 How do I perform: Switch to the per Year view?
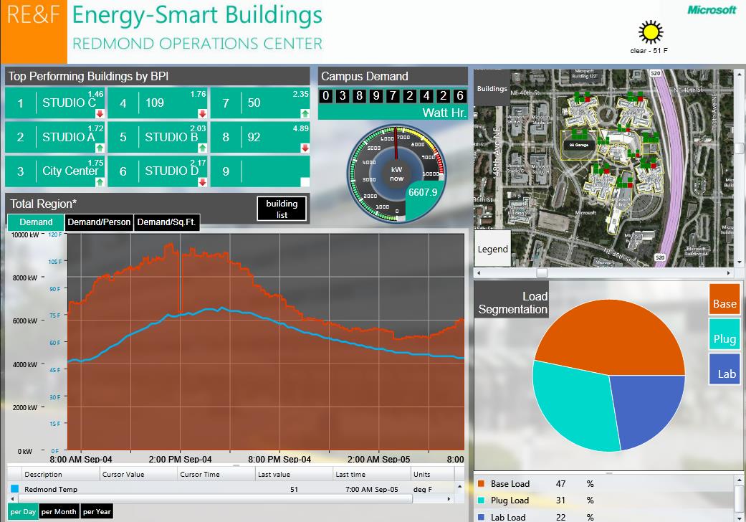pos(97,511)
